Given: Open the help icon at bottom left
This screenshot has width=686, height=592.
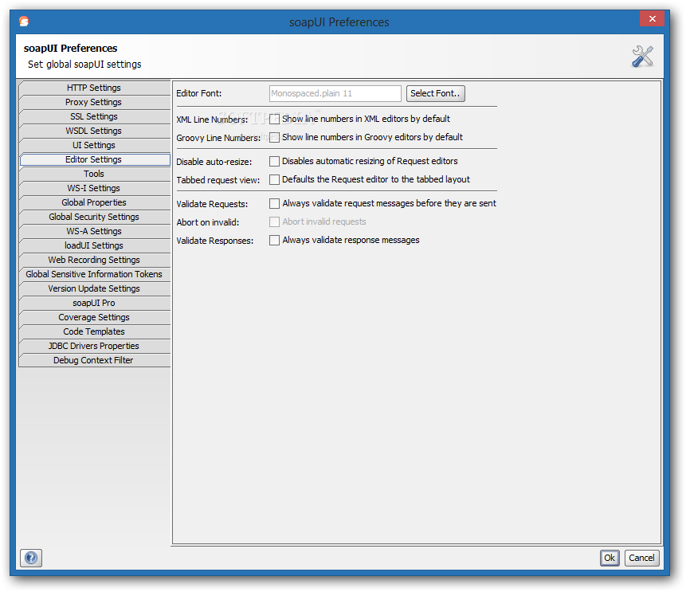Looking at the screenshot, I should point(31,558).
